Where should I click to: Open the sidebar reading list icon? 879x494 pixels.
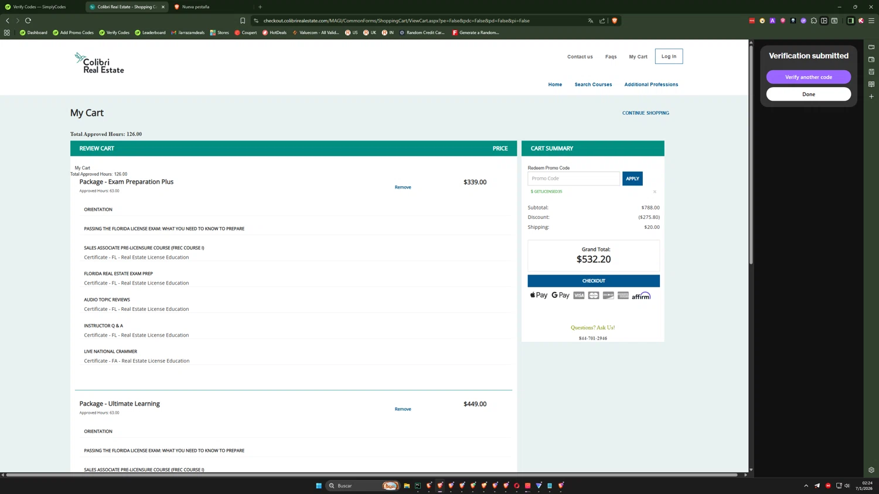pyautogui.click(x=871, y=84)
